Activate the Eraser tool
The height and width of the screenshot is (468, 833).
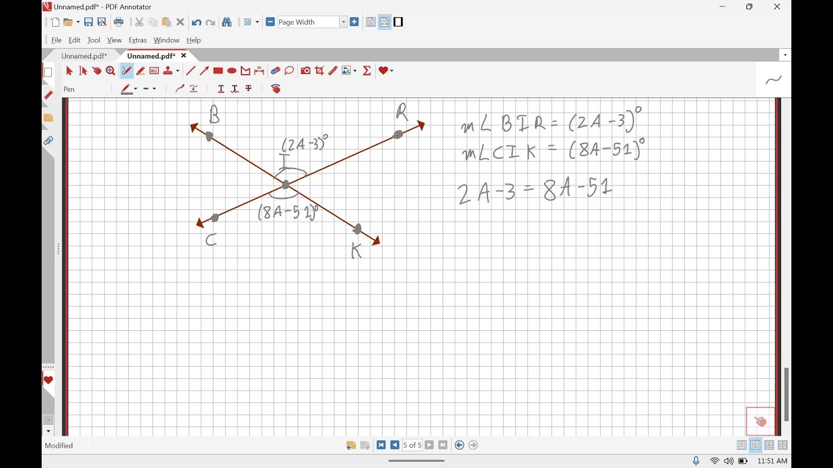click(275, 71)
